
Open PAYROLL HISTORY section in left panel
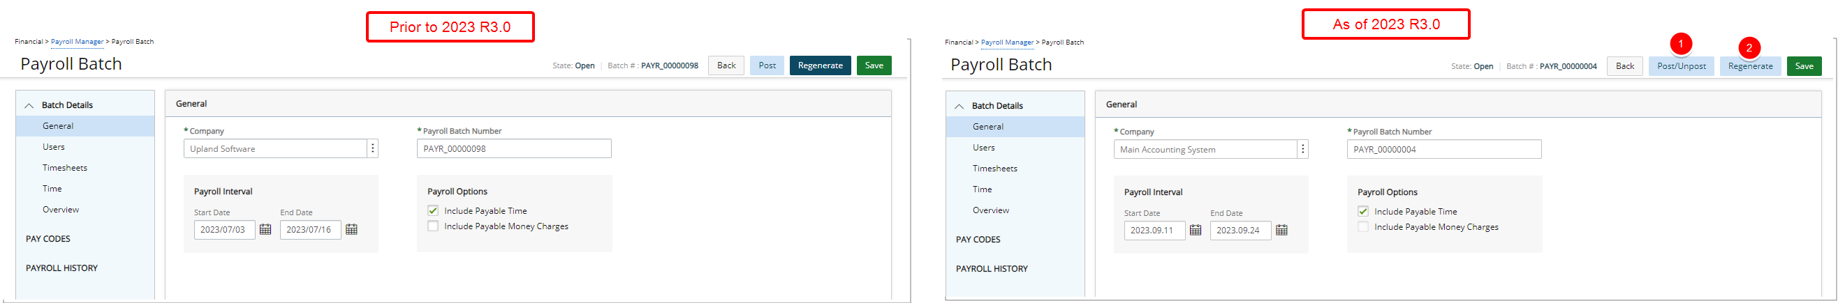pyautogui.click(x=61, y=268)
